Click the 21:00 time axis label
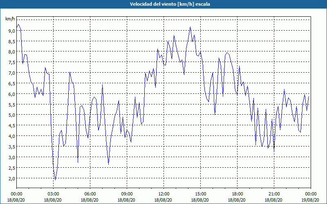The image size is (327, 204). 274,194
